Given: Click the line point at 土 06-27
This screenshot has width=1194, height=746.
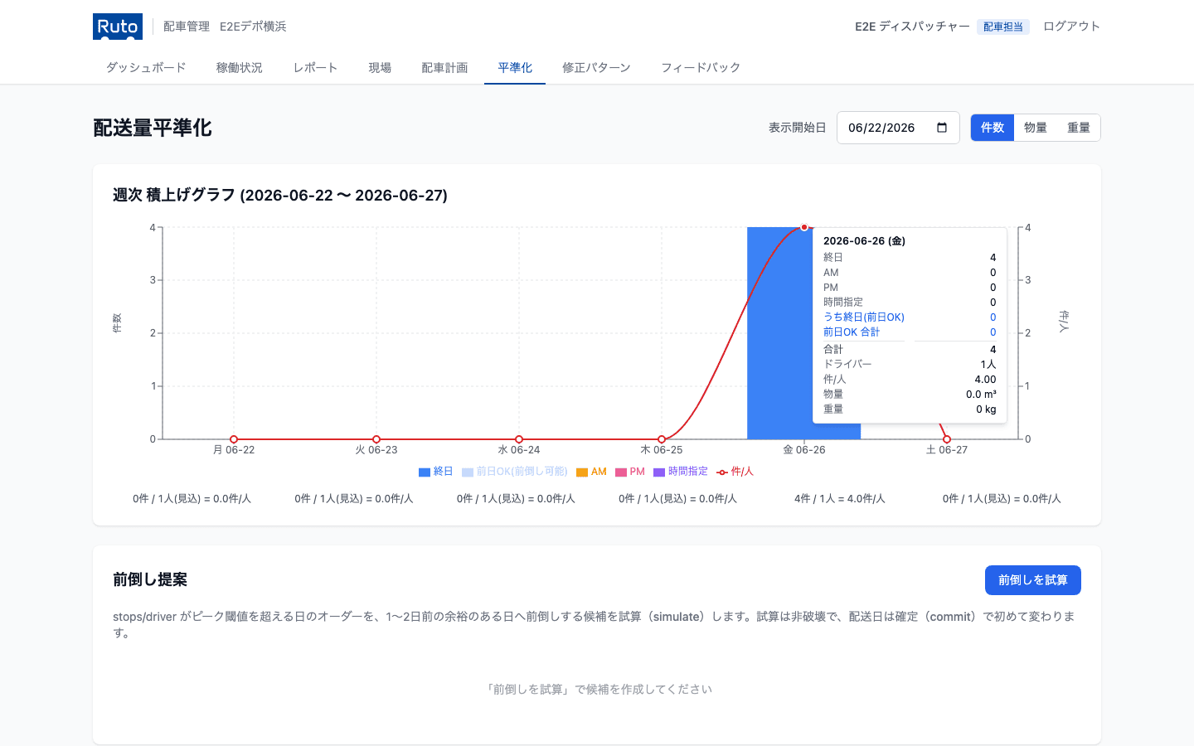Looking at the screenshot, I should 947,439.
